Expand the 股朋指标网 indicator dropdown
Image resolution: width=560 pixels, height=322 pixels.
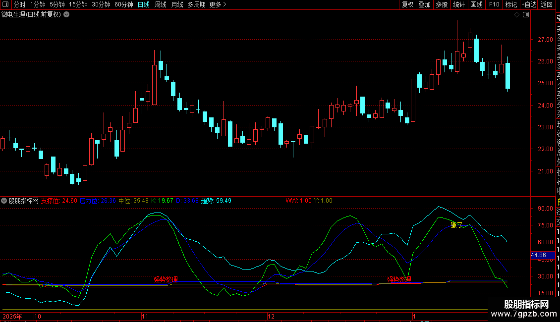tap(4, 201)
